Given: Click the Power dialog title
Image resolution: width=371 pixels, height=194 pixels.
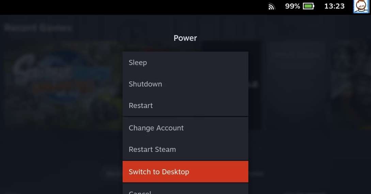Looking at the screenshot, I should [x=185, y=38].
